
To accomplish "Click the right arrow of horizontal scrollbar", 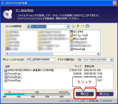I will 98,54.
